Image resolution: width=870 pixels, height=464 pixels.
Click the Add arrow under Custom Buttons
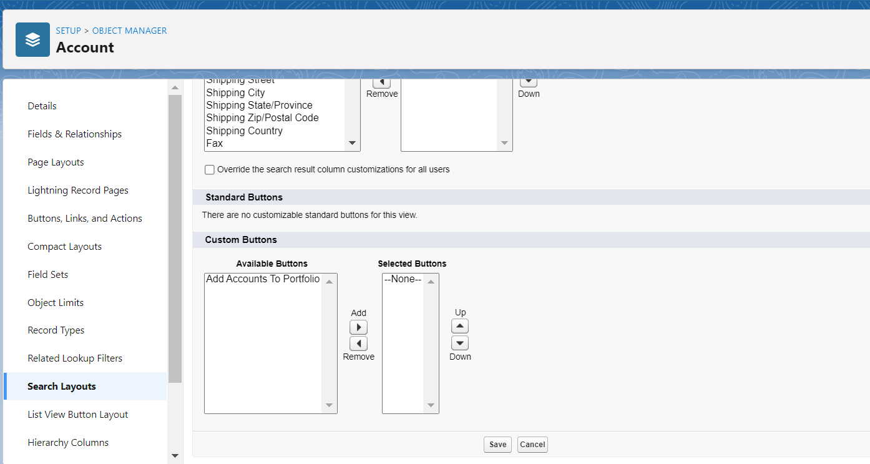coord(358,327)
